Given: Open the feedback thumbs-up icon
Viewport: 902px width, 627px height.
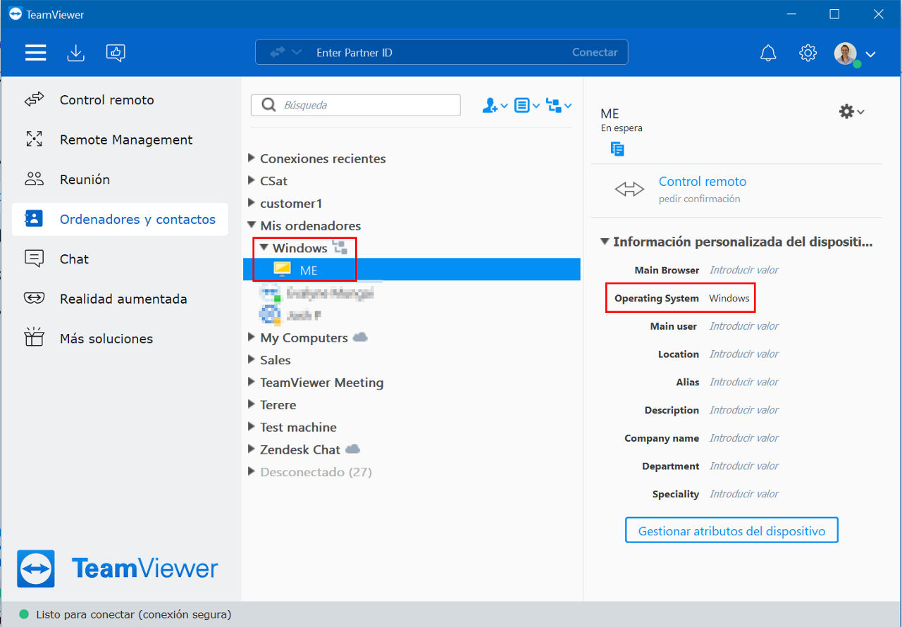Looking at the screenshot, I should coord(116,53).
